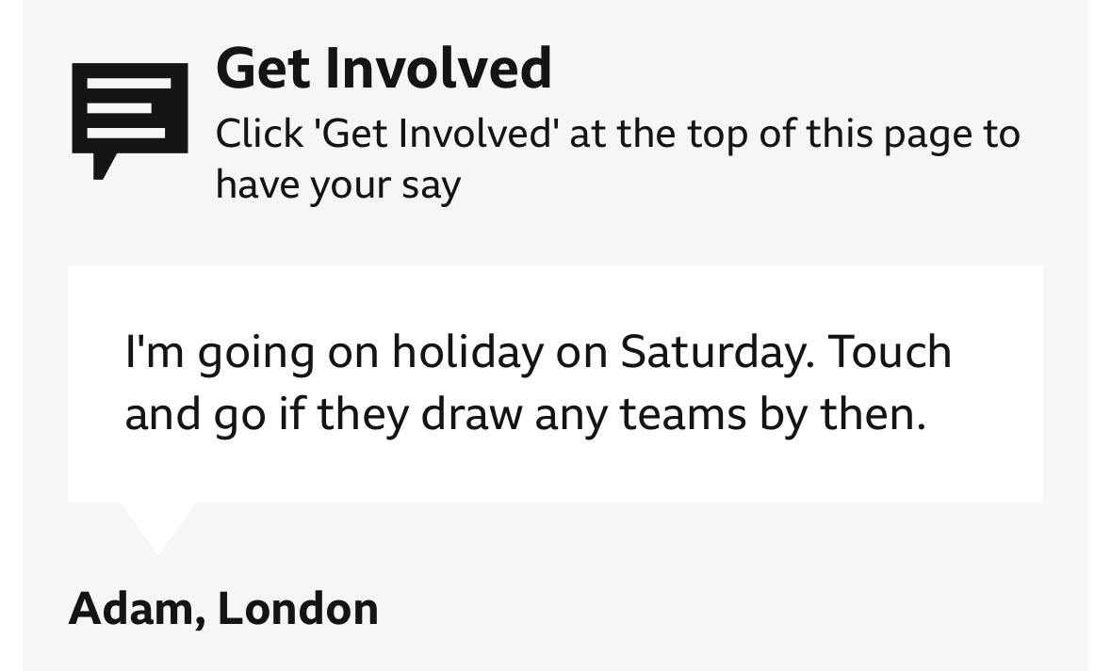Select the 'Get Involved' bold heading
The width and height of the screenshot is (1111, 671).
384,68
